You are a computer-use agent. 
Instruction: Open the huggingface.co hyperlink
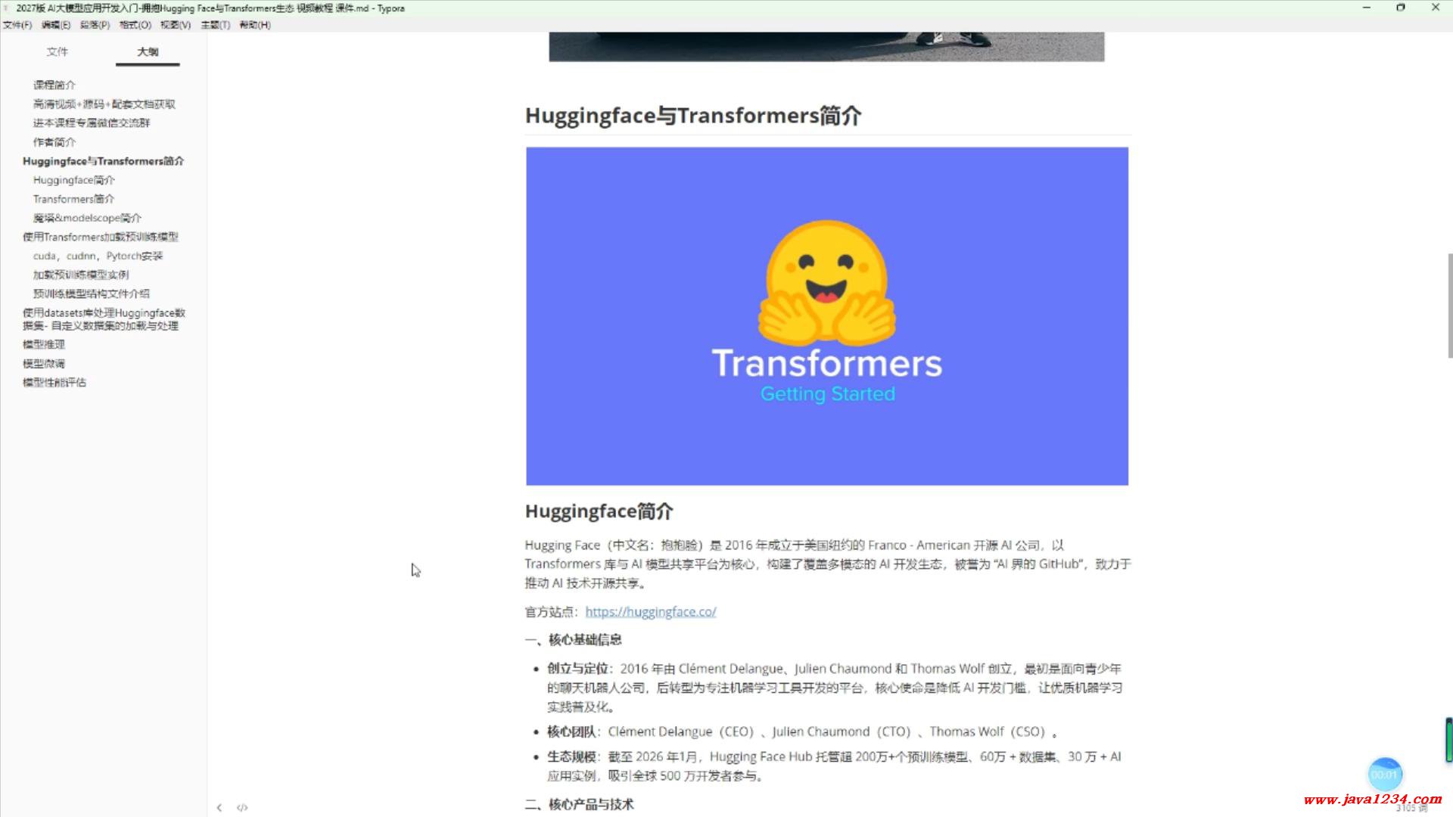click(650, 612)
